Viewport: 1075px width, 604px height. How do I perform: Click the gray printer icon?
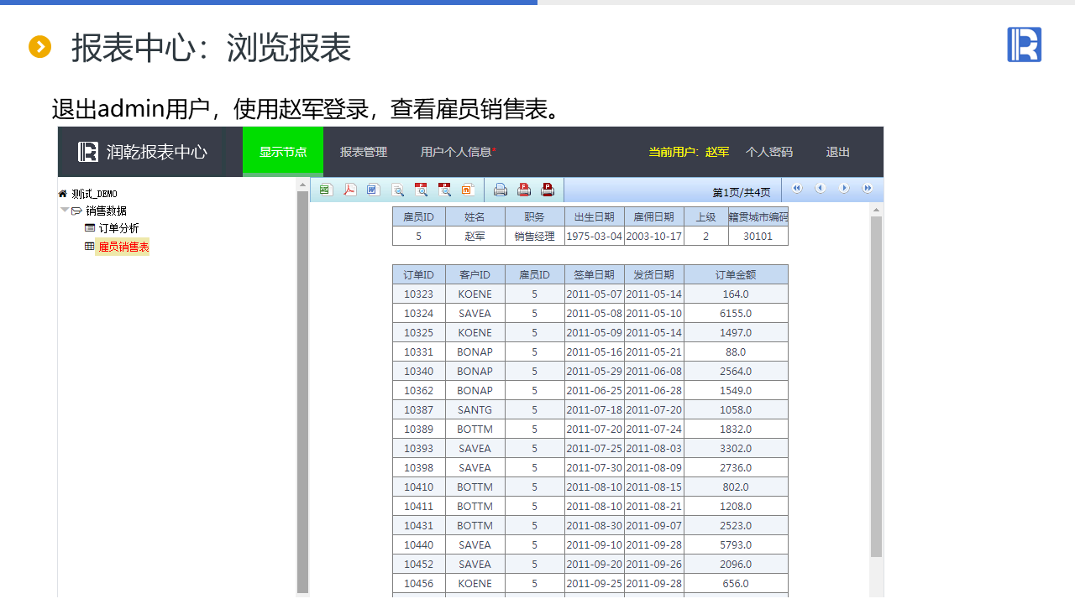(x=501, y=190)
